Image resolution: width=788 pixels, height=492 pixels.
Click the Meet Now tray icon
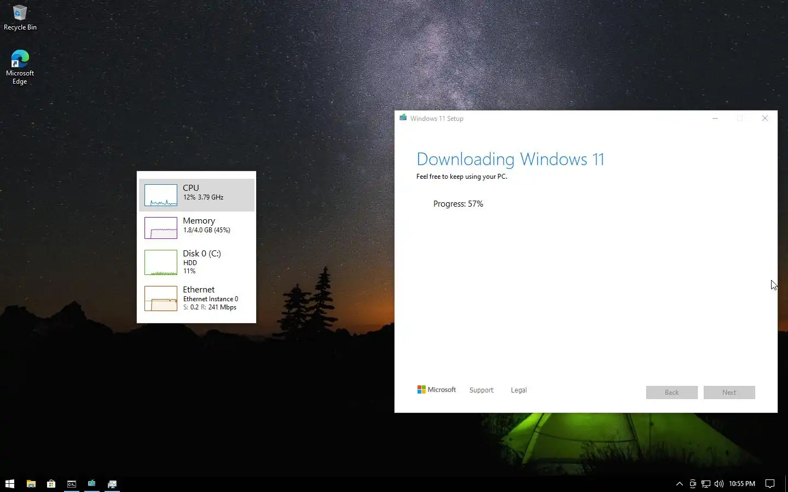click(693, 484)
